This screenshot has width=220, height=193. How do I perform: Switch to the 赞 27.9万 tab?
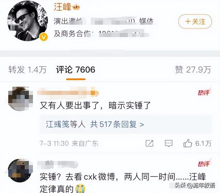(193, 69)
